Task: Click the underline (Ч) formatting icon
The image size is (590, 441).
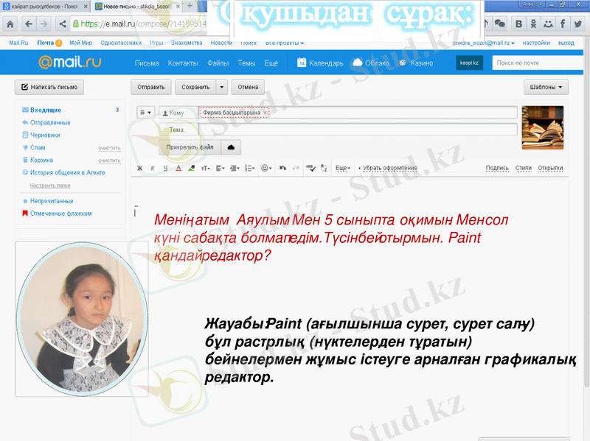Action: tap(165, 169)
